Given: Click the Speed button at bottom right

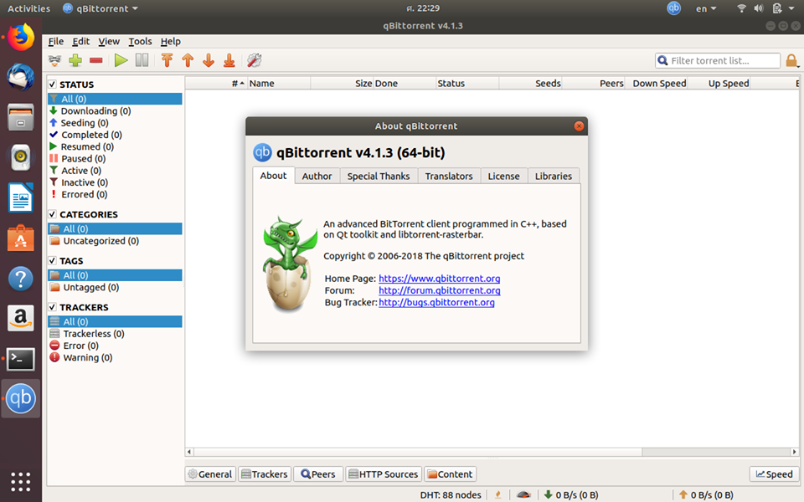Looking at the screenshot, I should pyautogui.click(x=774, y=474).
